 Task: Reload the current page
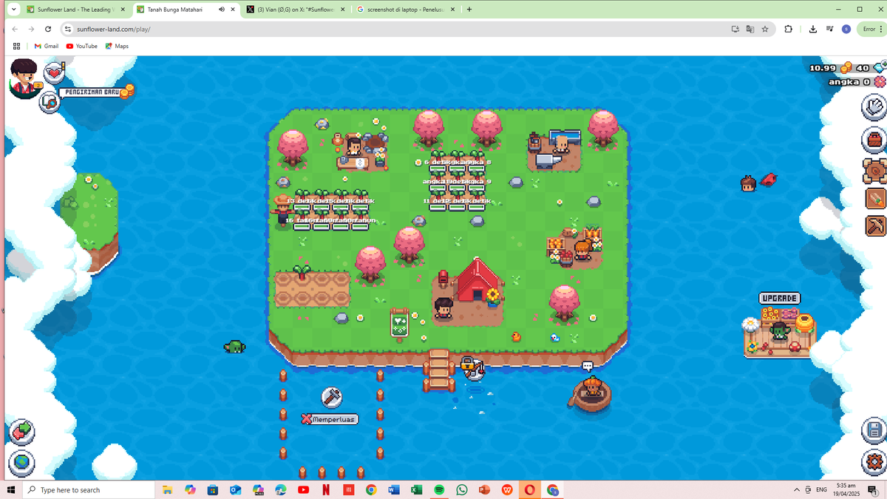click(48, 29)
